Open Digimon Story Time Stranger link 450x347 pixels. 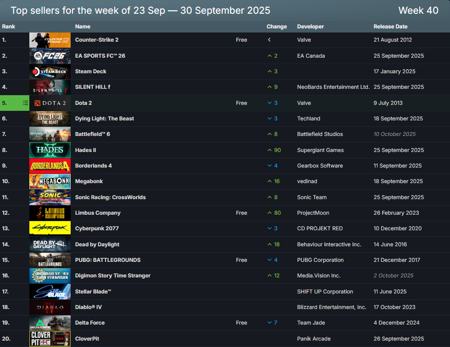point(113,276)
